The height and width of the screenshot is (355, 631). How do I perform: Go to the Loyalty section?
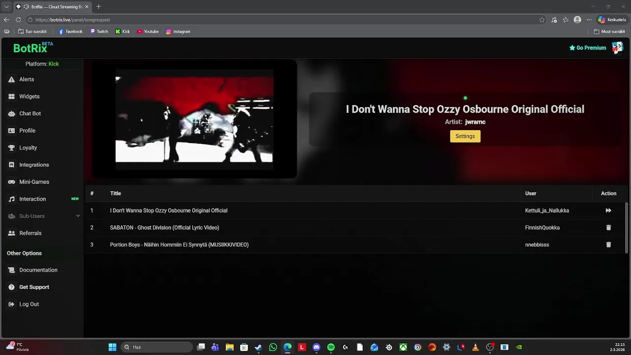pyautogui.click(x=28, y=148)
